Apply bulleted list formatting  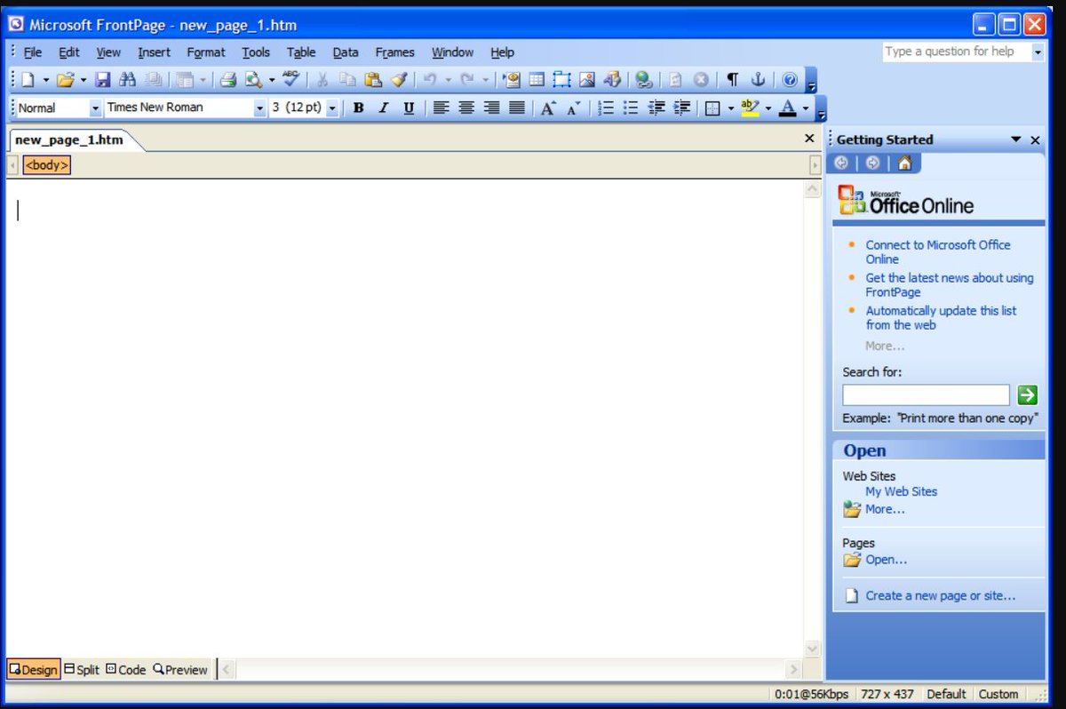[631, 108]
